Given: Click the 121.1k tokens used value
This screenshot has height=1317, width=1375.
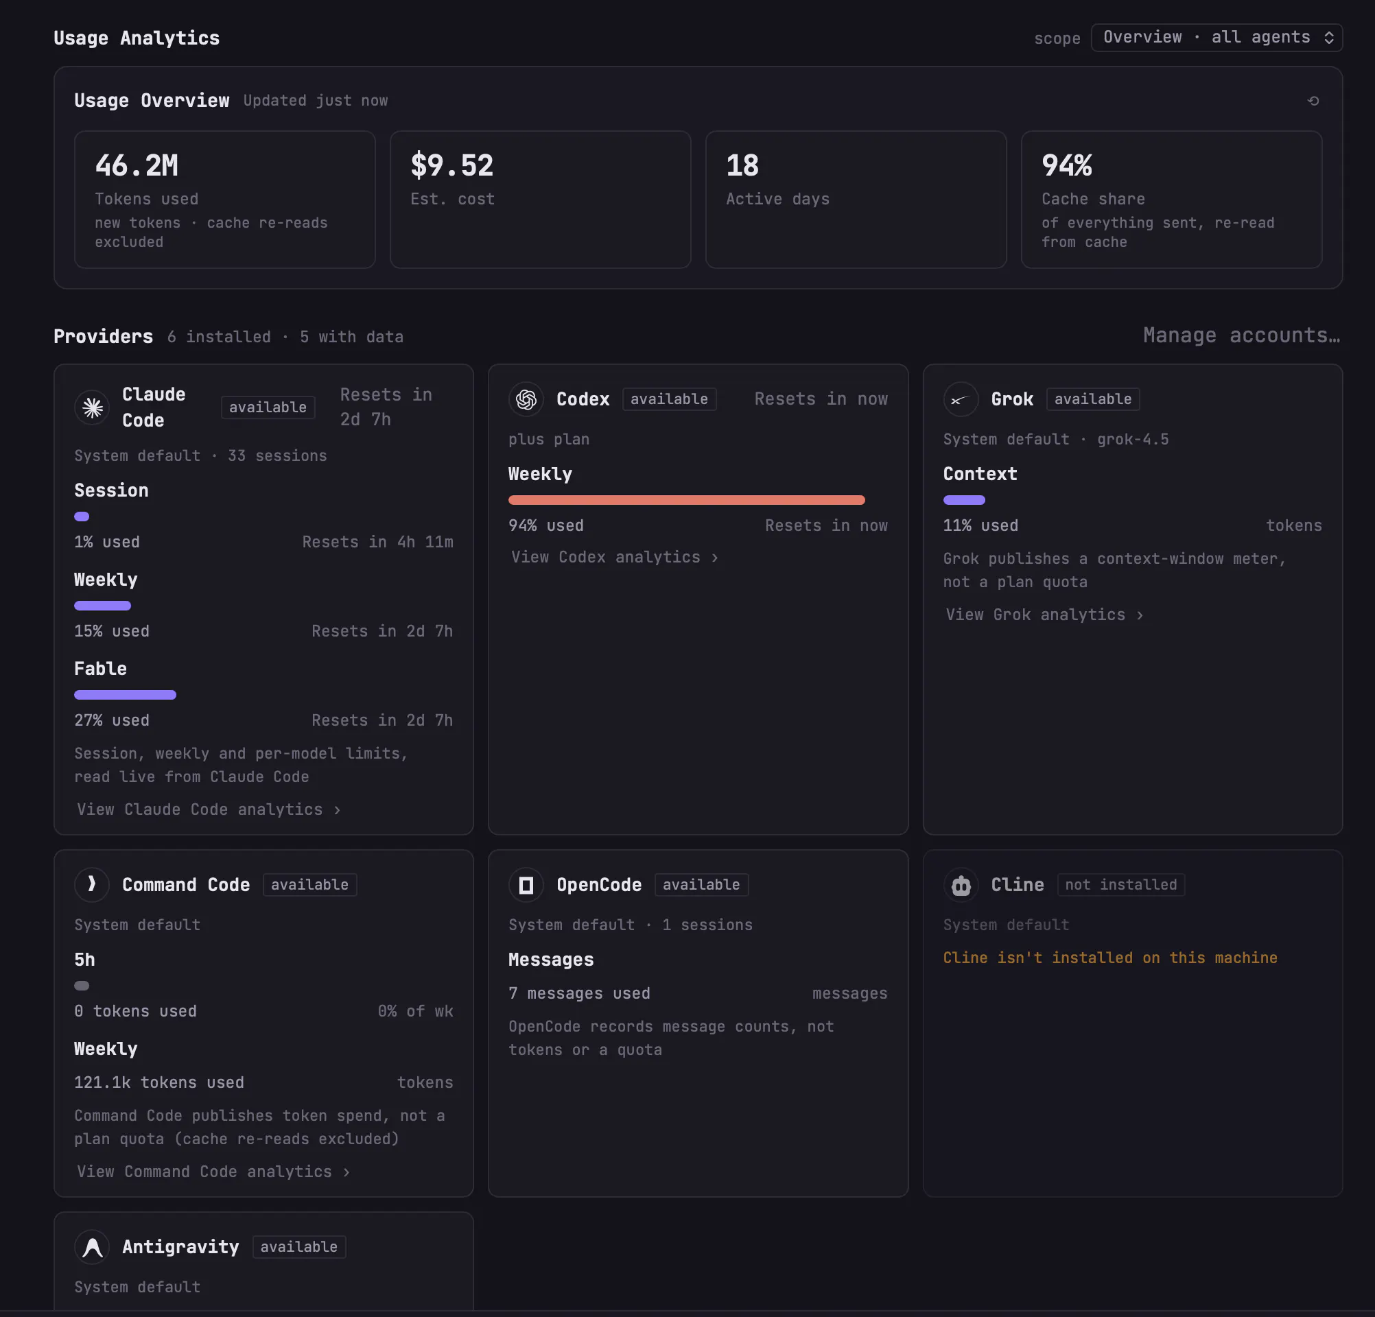Looking at the screenshot, I should 159,1082.
